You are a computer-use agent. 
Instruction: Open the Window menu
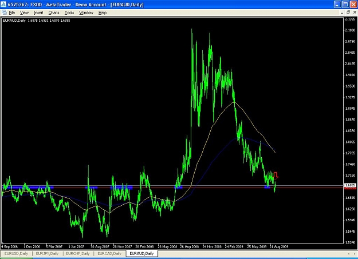[86, 13]
